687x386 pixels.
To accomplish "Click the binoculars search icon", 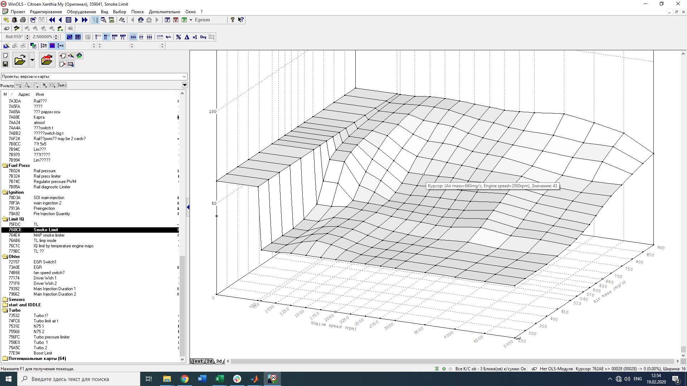I will click(x=141, y=20).
